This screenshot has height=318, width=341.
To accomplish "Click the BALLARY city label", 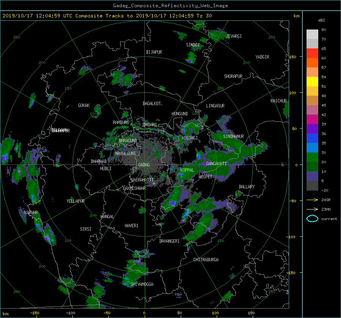I will click(247, 187).
